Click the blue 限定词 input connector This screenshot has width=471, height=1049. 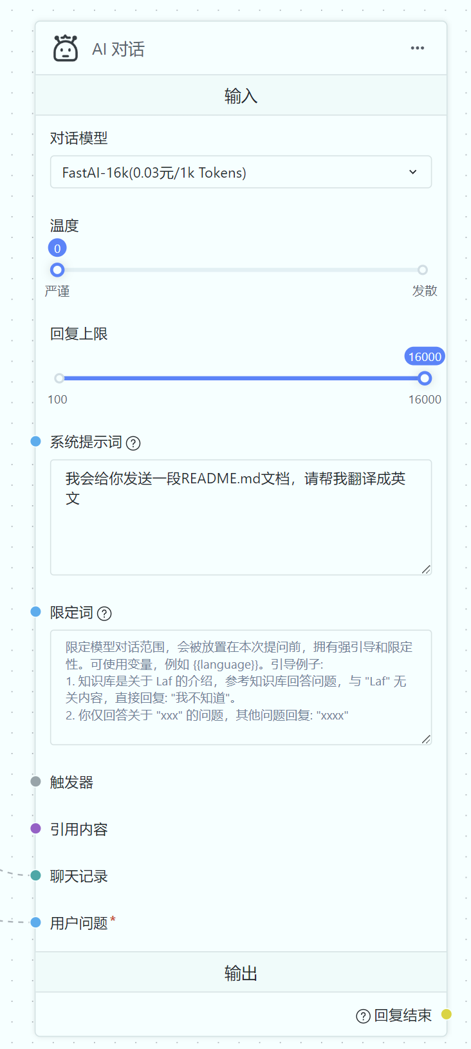click(36, 612)
